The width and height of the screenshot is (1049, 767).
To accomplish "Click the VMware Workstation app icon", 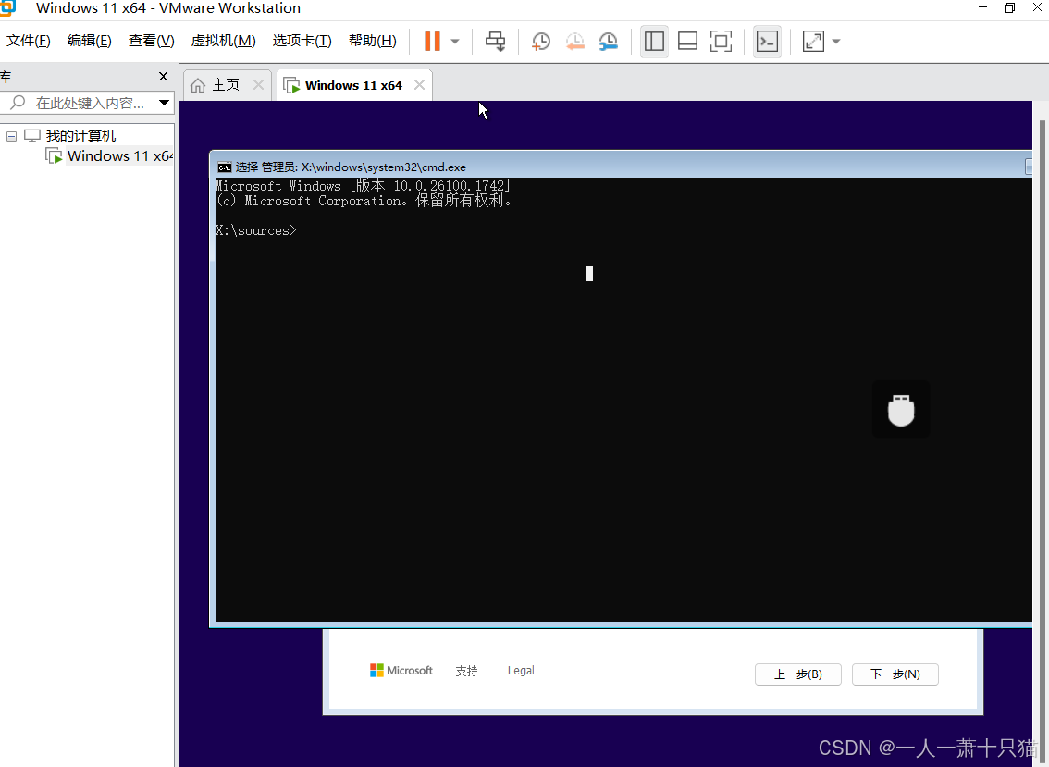I will click(7, 8).
